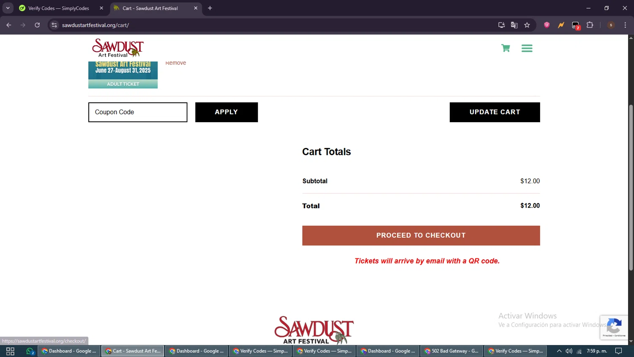Switch to Verify Codes — SimplyCodes tab
Image resolution: width=634 pixels, height=357 pixels.
(58, 8)
